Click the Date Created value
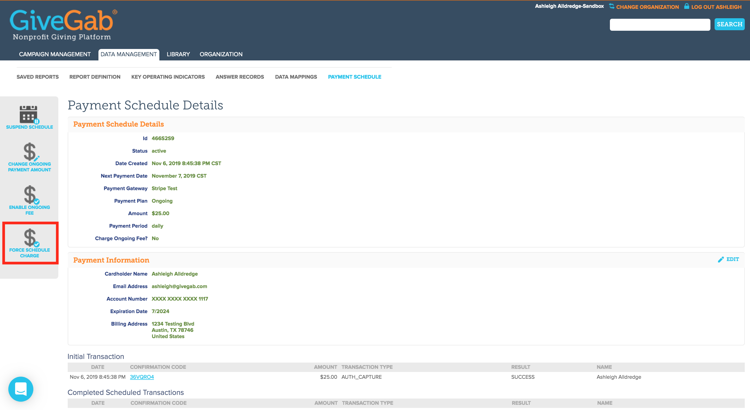 coord(186,163)
